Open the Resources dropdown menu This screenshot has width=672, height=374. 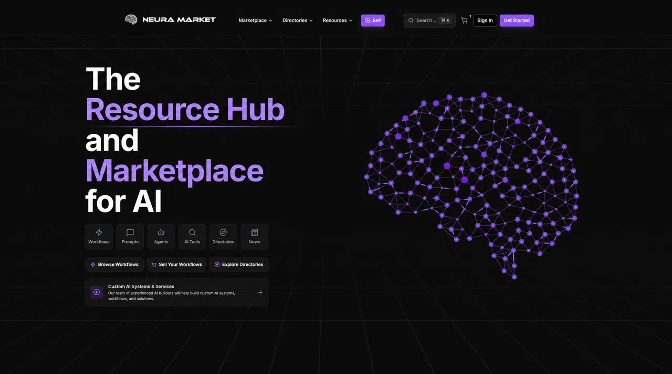coord(337,20)
